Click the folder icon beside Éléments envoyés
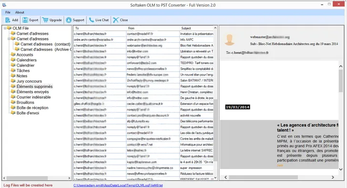347x188 pixels. pyautogui.click(x=13, y=92)
